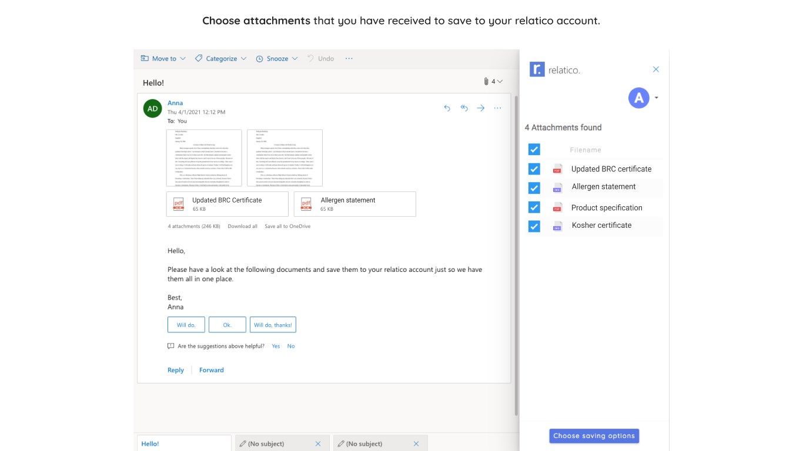Viewport: 803px width, 451px height.
Task: Select the Hello! conversation tab
Action: 150,443
